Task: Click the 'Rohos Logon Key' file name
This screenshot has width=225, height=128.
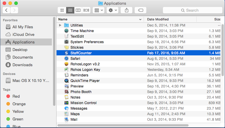Action: [85, 70]
